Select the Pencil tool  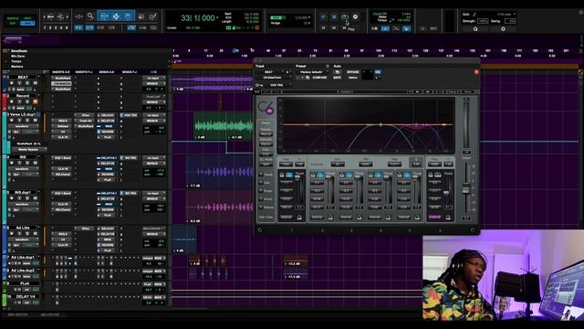[152, 16]
